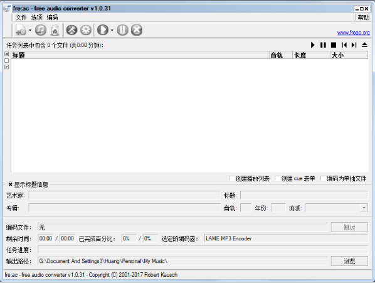
Task: Start encoding with the play toolbar icon
Action: (x=103, y=30)
